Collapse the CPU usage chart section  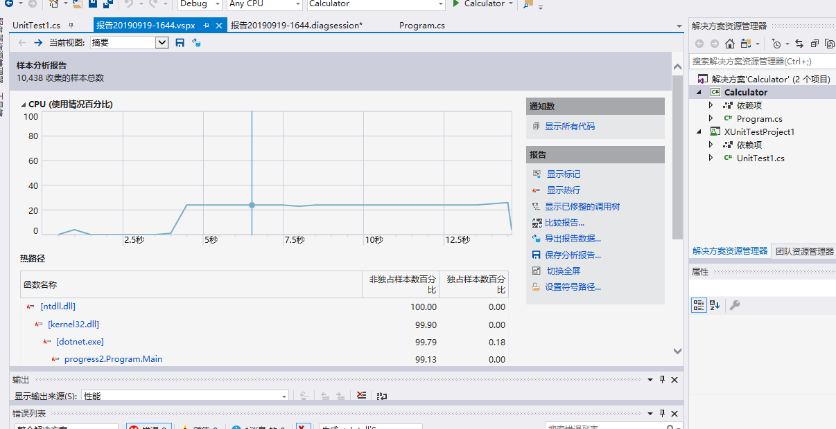[23, 104]
